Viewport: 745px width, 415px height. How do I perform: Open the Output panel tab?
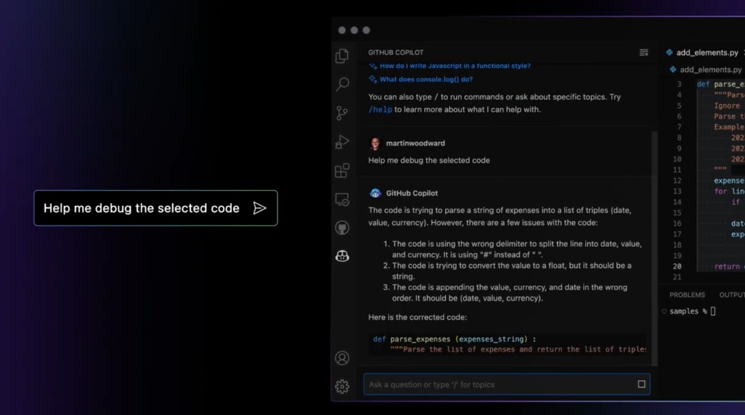(731, 295)
